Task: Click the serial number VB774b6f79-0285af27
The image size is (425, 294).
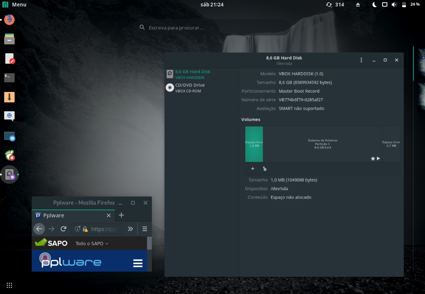Action: [x=301, y=100]
